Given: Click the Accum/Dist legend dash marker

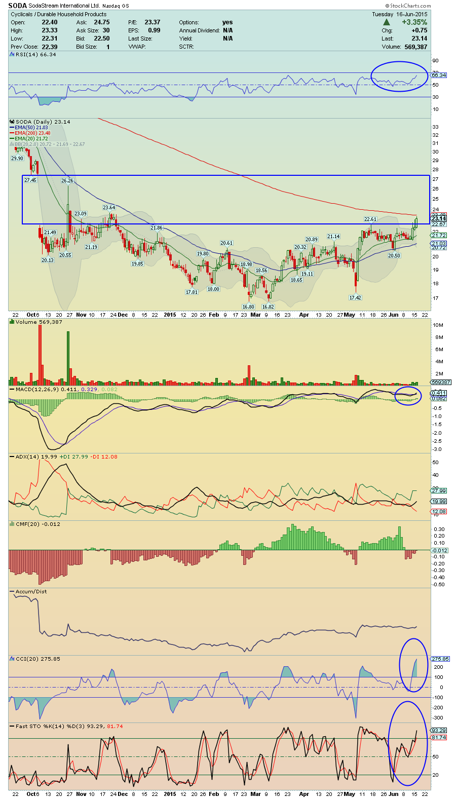Looking at the screenshot, I should coord(12,591).
